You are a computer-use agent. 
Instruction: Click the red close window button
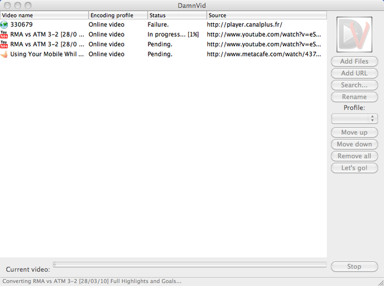click(x=7, y=5)
